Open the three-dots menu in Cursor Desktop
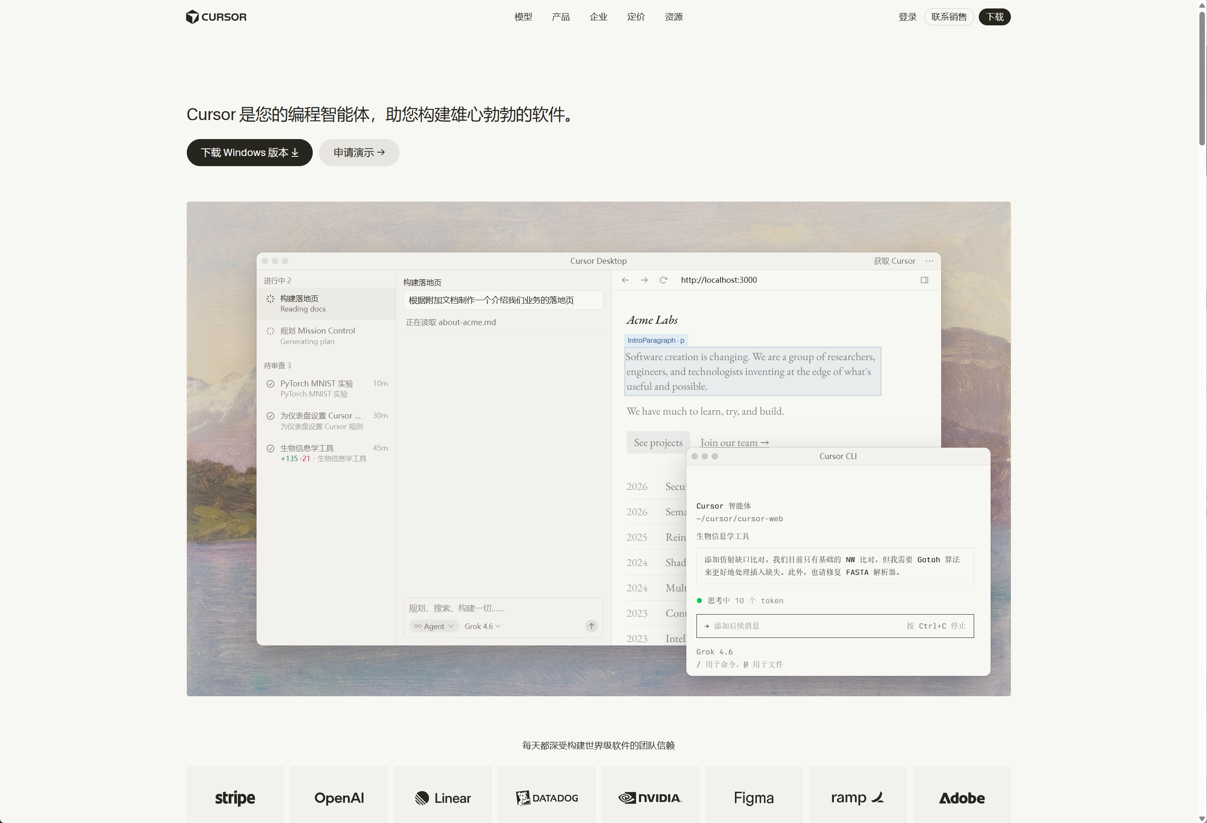 [x=929, y=261]
